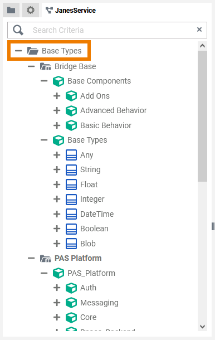Click into the Search Criteria field

pos(111,30)
